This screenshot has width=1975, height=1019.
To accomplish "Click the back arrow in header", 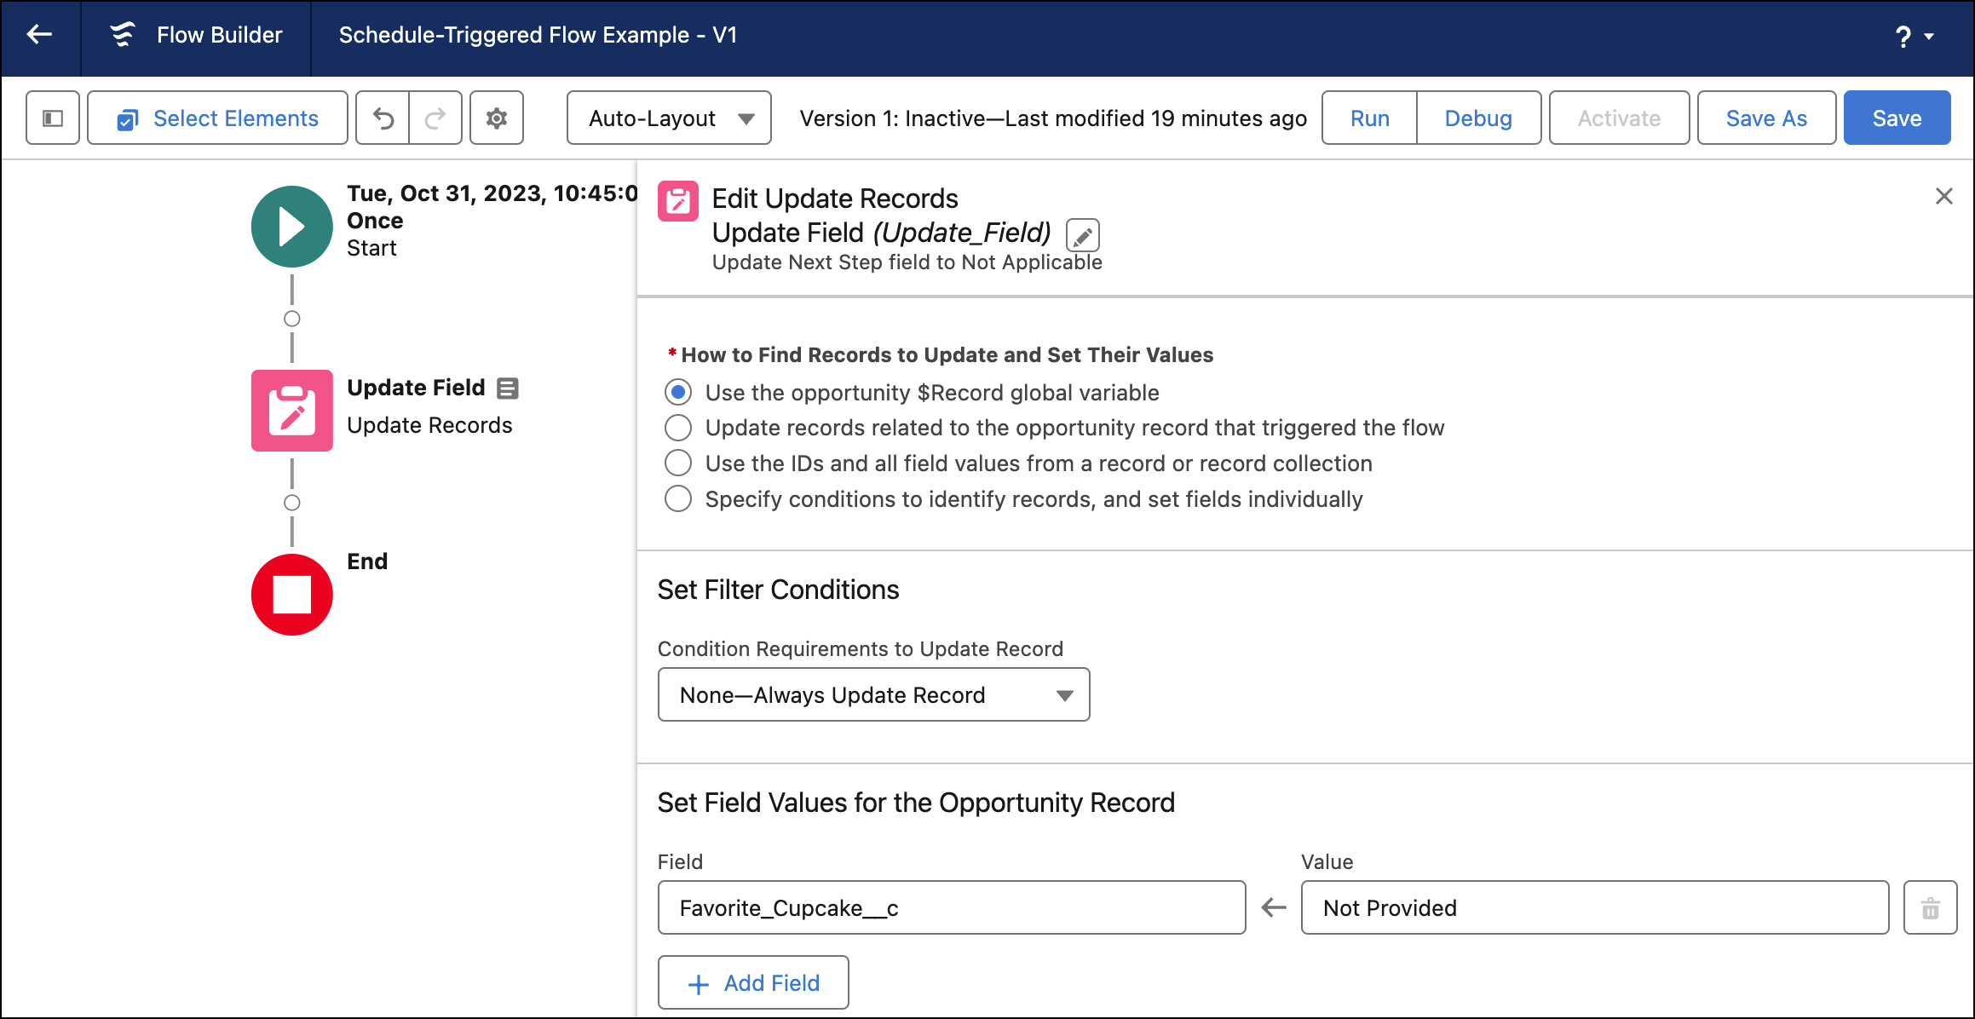I will click(39, 35).
